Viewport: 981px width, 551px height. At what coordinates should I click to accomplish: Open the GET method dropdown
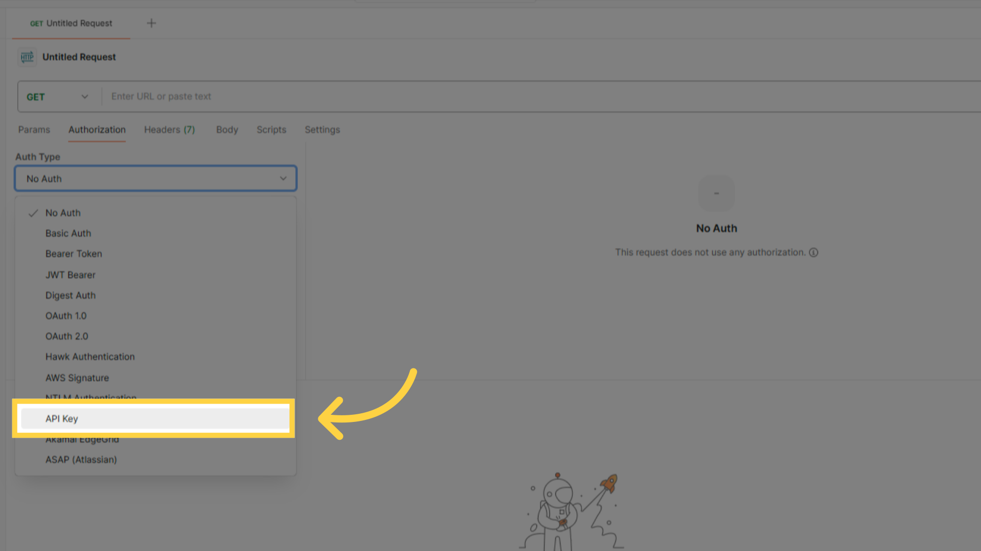[57, 97]
